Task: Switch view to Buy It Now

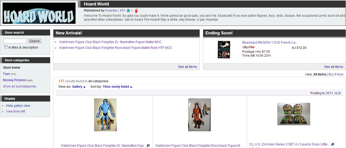Action: [x=336, y=74]
